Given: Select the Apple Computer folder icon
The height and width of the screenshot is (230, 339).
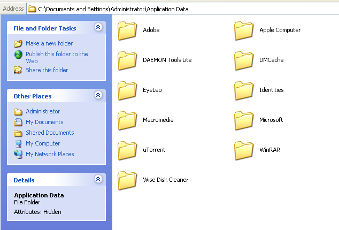Looking at the screenshot, I should (x=244, y=31).
